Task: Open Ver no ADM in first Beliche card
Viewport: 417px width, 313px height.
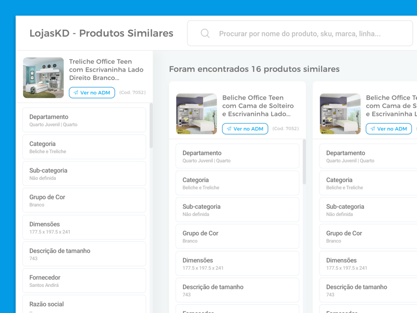Action: pyautogui.click(x=245, y=129)
